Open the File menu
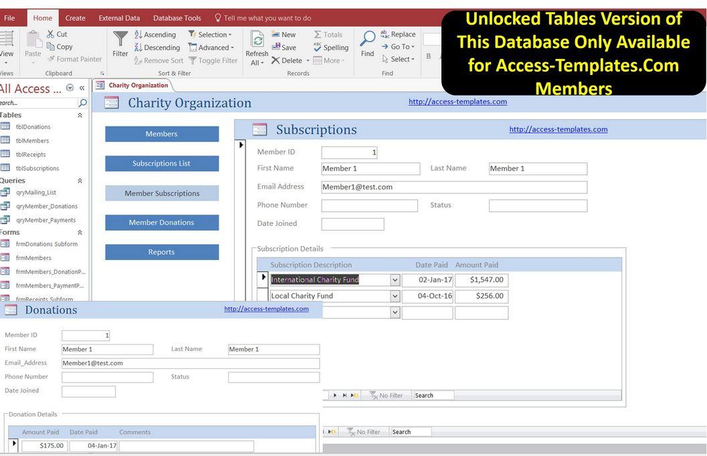This screenshot has height=456, width=707. coord(9,18)
